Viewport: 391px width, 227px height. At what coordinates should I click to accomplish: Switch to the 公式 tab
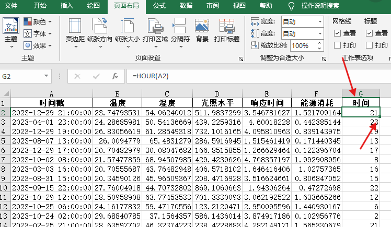(159, 6)
